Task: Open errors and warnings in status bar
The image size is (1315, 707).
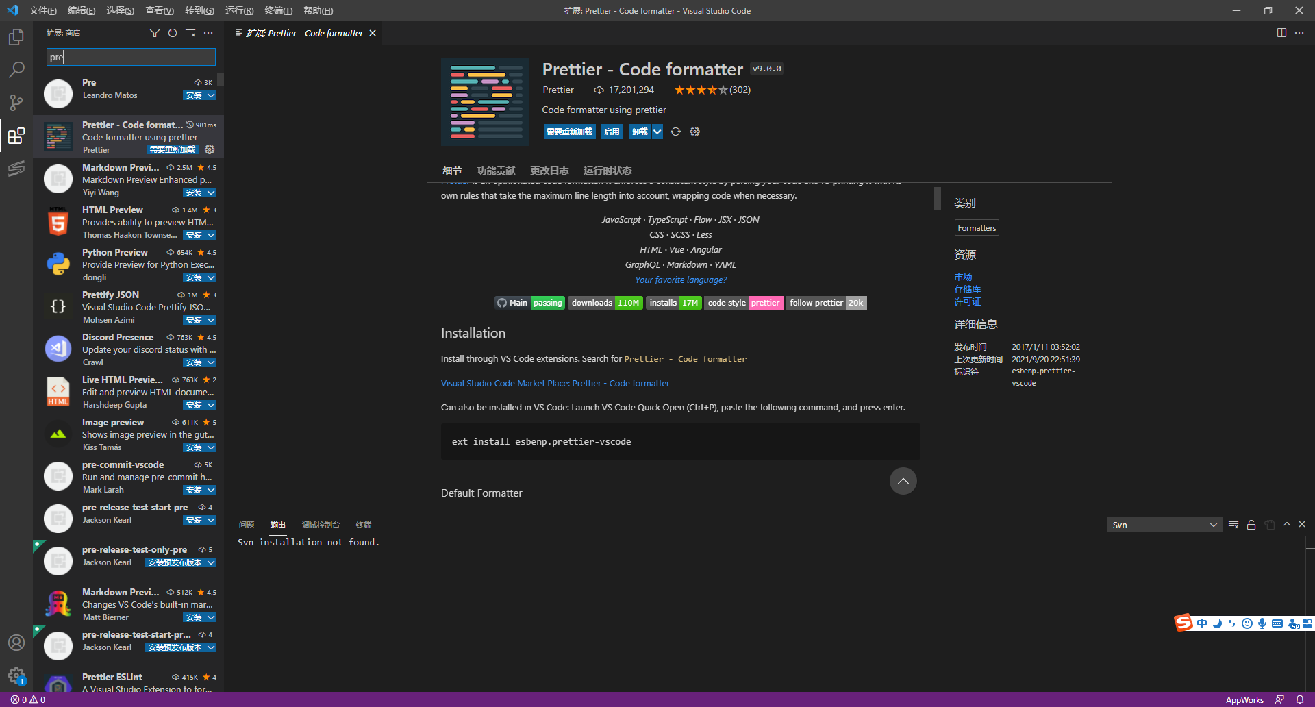Action: 28,699
